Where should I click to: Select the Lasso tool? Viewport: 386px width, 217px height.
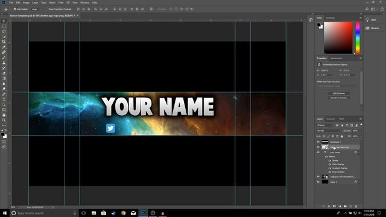tap(4, 31)
